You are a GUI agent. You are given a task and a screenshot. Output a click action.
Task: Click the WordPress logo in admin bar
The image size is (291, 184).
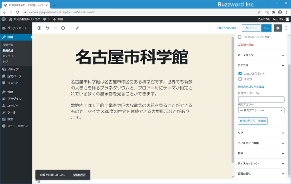(4, 19)
